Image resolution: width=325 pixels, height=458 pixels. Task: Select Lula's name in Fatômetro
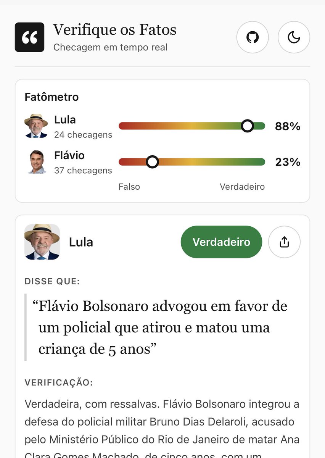pyautogui.click(x=65, y=120)
